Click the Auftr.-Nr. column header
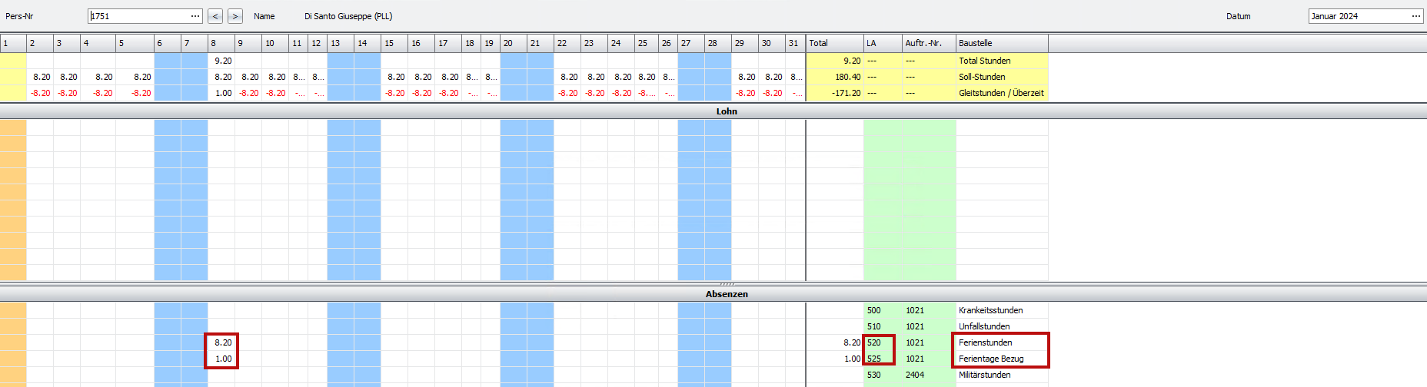1427x387 pixels. [928, 43]
